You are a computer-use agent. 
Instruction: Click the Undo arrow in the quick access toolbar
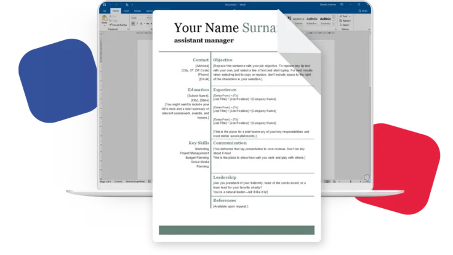[x=110, y=5]
